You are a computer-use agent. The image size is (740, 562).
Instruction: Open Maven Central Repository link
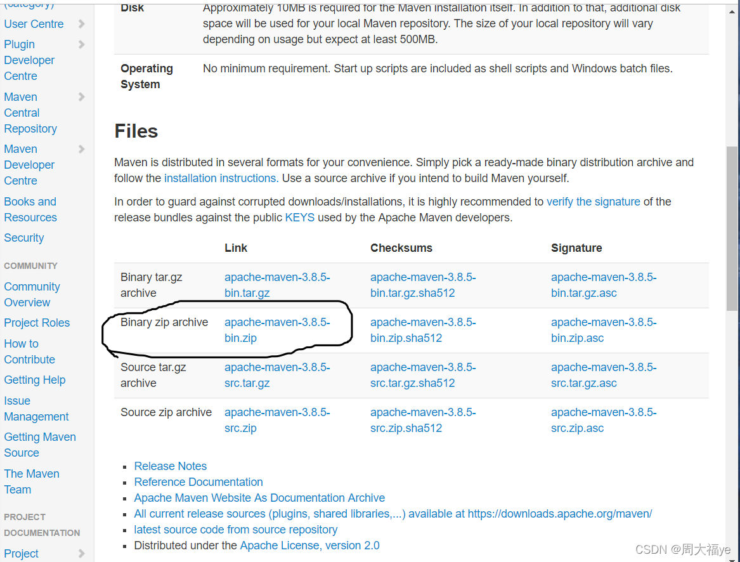pos(30,113)
